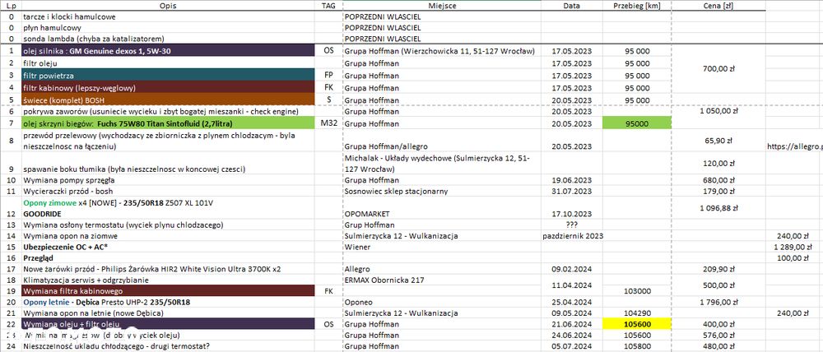Screen dimensions: 823x352
Task: Click the 'tarcze i klocki hamulcowe' cell
Action: [168, 16]
